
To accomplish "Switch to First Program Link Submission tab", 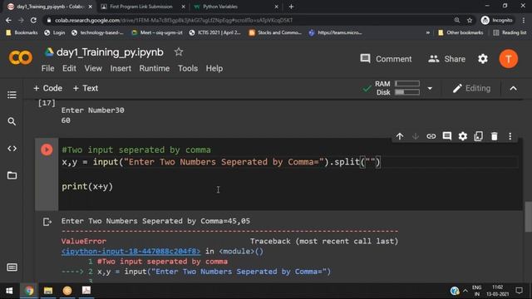I will [141, 7].
